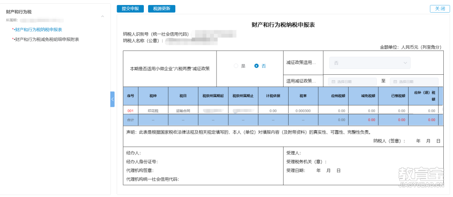The image size is (453, 197).
Task: Click the 运输合同 cell
Action: (183, 111)
